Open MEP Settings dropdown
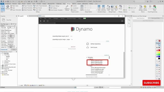The height and width of the screenshot is (92, 164). pyautogui.click(x=53, y=8)
